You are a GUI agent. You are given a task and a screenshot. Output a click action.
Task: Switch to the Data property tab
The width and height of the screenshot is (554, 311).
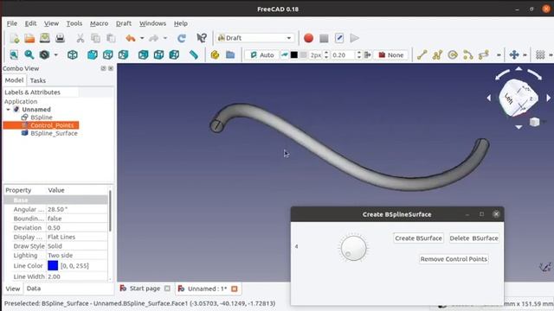click(x=34, y=289)
